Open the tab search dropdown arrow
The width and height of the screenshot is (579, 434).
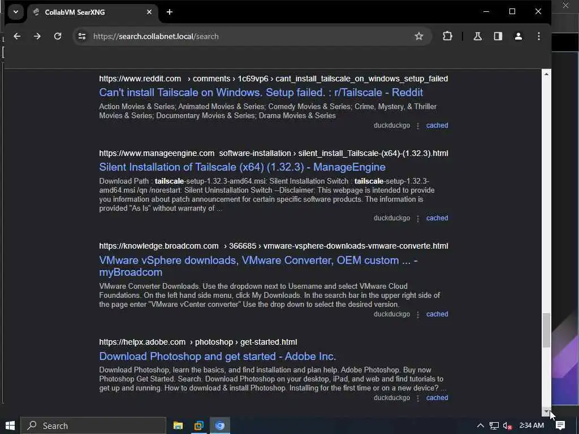click(x=15, y=12)
